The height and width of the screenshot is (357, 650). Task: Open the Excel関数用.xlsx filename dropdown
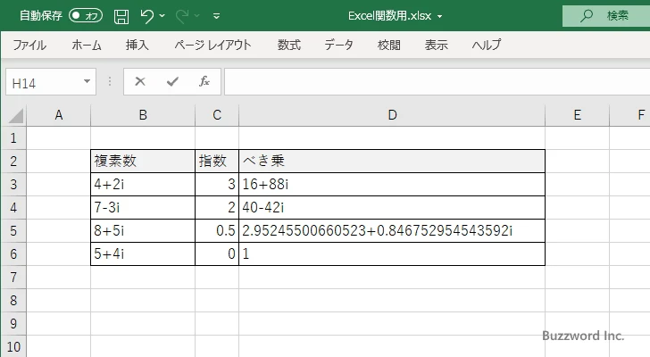(x=439, y=17)
